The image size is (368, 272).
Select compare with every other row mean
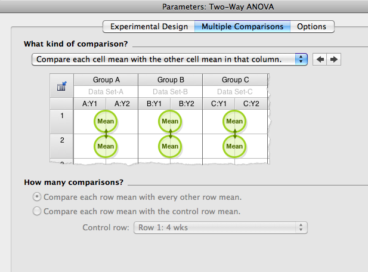[38, 197]
